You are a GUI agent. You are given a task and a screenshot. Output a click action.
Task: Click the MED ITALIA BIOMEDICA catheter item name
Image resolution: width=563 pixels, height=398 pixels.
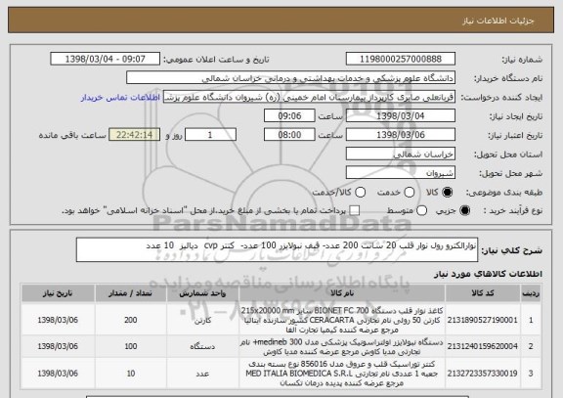click(342, 374)
